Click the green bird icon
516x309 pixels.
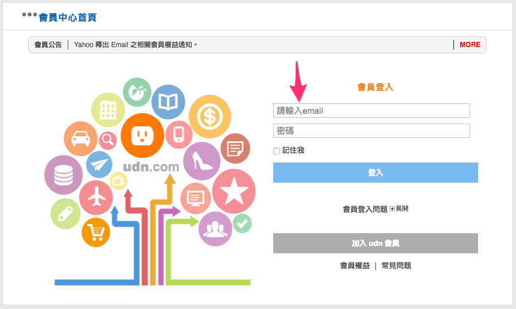[137, 92]
